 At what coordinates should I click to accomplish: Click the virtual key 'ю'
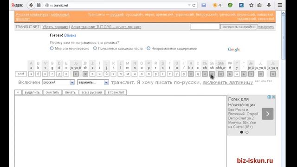tap(261, 74)
